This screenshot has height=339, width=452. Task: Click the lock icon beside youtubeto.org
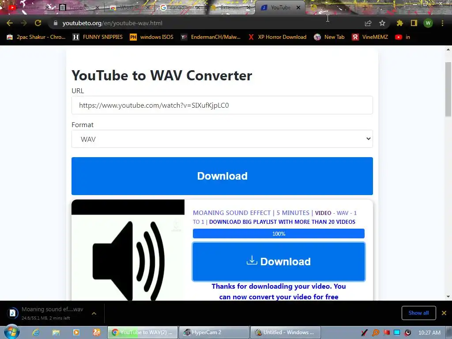click(x=56, y=23)
